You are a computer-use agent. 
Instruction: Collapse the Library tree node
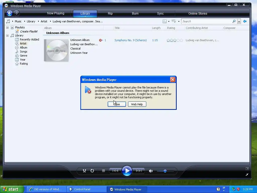pos(7,35)
